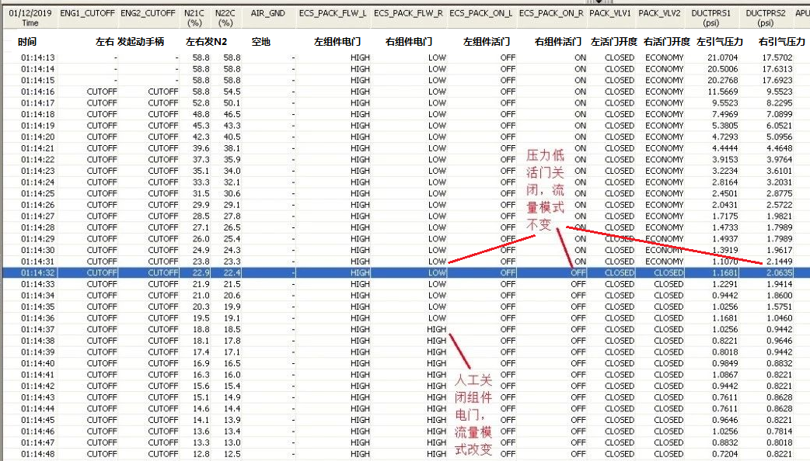Select ECONOMY cell in row 01:14:13
This screenshot has height=461, width=810.
pyautogui.click(x=665, y=57)
